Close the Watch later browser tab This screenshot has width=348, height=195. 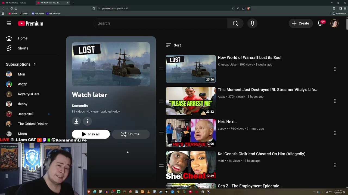pos(68,3)
